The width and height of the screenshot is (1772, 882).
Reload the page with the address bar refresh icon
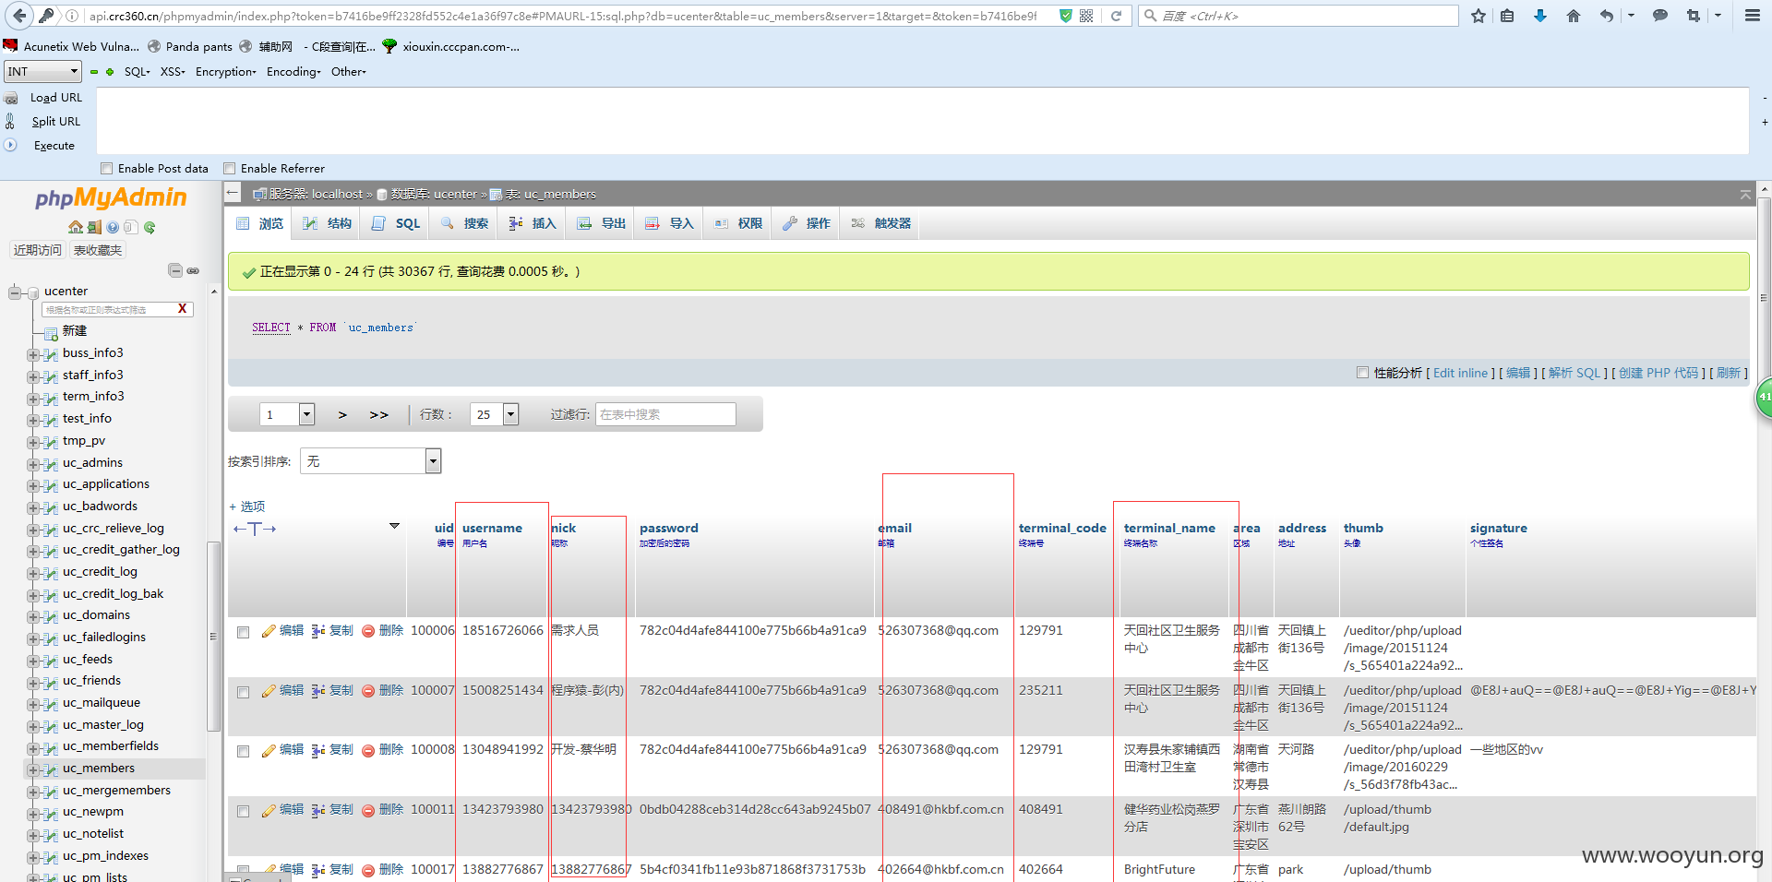tap(1116, 16)
